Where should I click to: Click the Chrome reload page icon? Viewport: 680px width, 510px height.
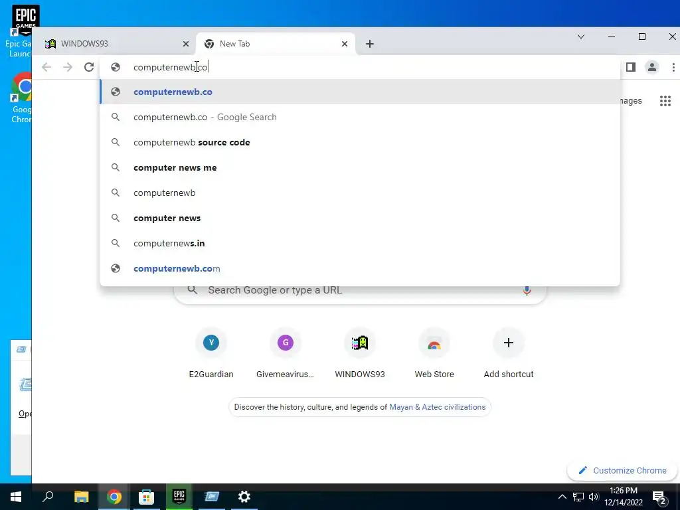89,67
